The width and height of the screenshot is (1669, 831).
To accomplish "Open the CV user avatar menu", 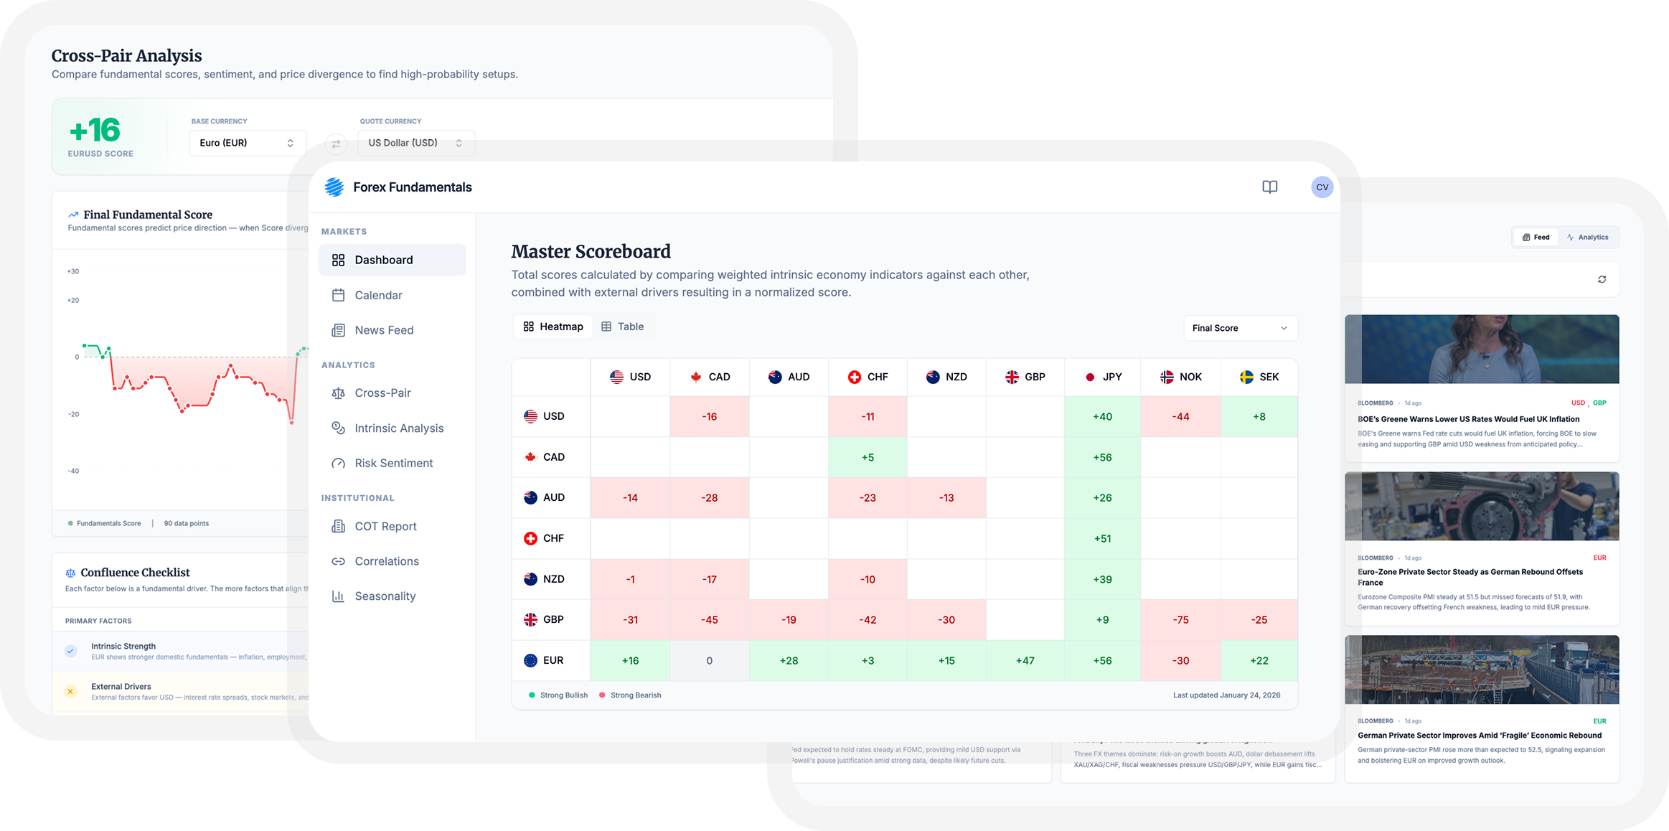I will [1322, 187].
